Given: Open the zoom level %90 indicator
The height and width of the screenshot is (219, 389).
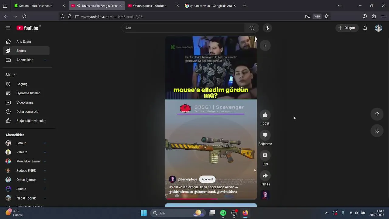Looking at the screenshot, I should (317, 16).
